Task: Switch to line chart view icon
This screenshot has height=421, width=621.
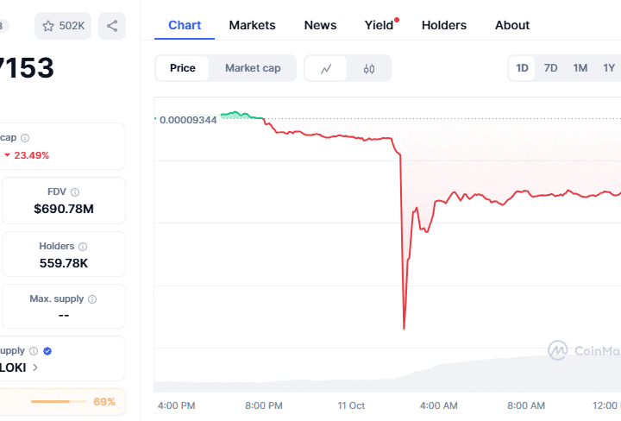Action: coord(326,68)
